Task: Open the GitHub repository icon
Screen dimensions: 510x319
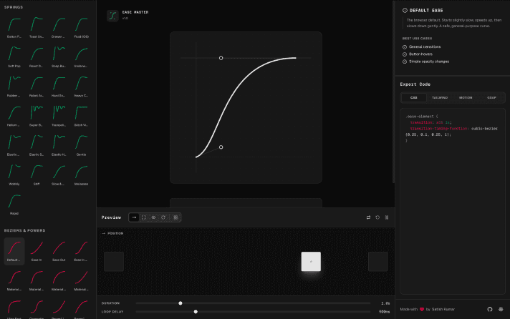Action: (490, 309)
